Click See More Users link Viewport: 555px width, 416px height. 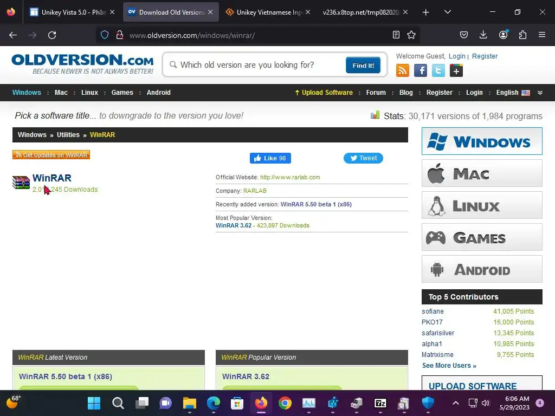[x=449, y=366]
